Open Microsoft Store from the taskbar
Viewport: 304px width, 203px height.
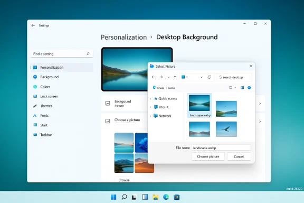[176, 197]
